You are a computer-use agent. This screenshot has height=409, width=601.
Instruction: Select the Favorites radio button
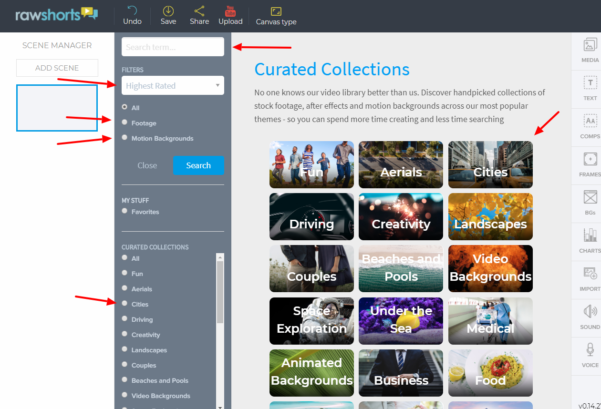124,211
